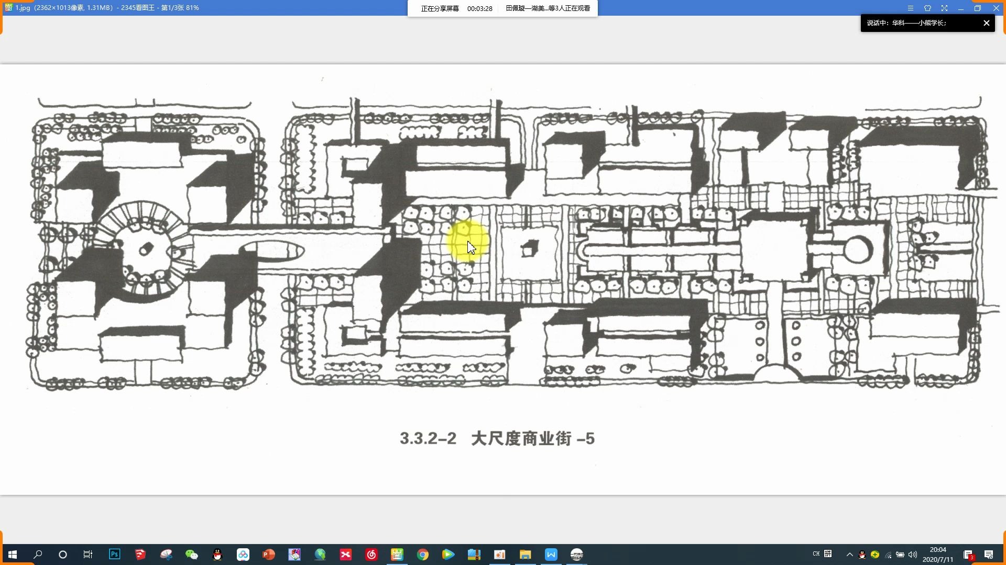Open Windows Search from the taskbar

pos(37,554)
